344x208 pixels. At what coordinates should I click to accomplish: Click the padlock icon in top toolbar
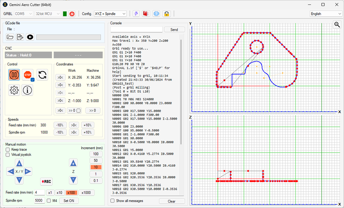[166, 14]
